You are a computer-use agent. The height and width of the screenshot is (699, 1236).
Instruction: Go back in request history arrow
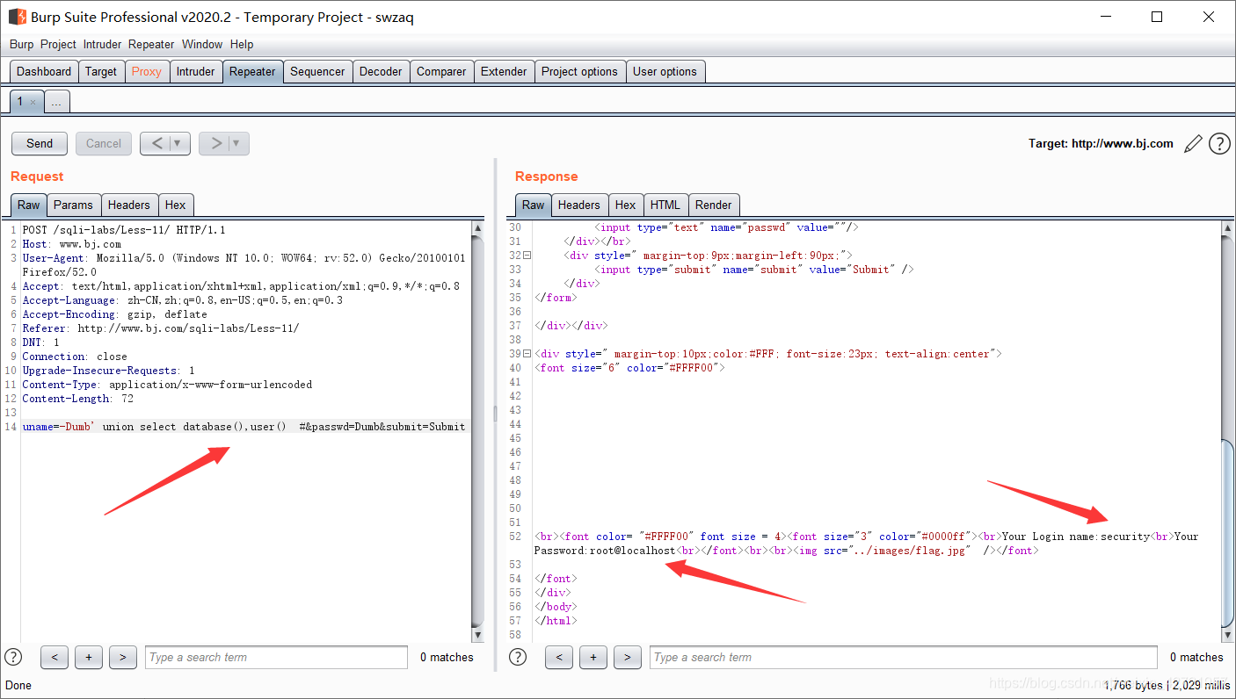click(156, 143)
